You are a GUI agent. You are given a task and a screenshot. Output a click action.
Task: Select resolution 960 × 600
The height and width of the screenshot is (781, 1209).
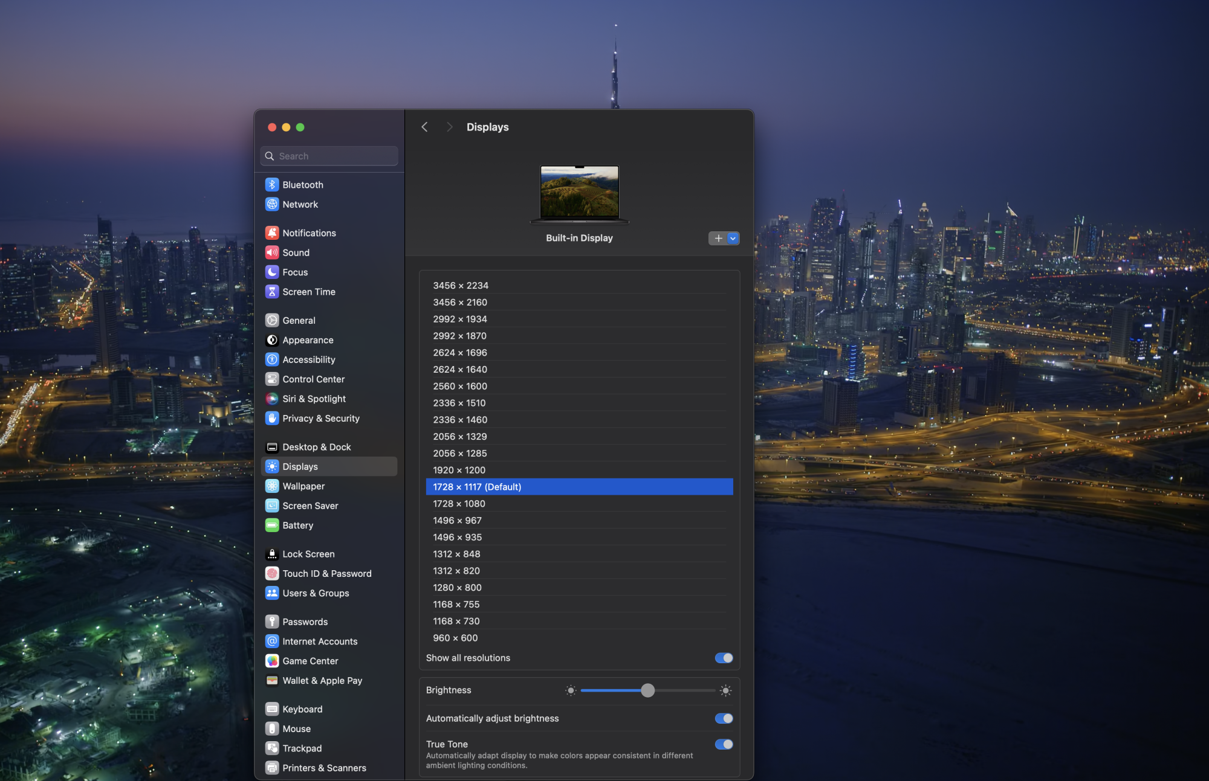tap(579, 638)
